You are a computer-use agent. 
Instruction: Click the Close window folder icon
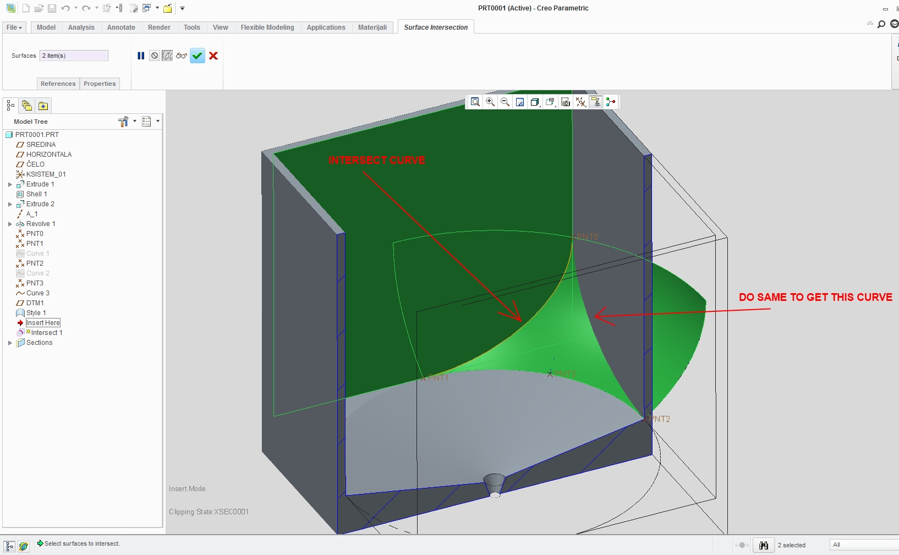pyautogui.click(x=168, y=8)
